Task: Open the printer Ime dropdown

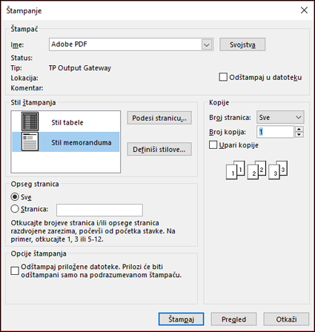Action: point(207,45)
